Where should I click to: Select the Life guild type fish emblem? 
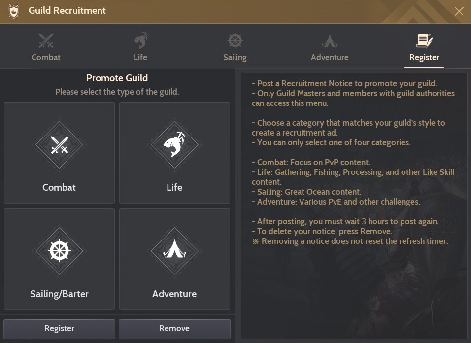coord(174,145)
